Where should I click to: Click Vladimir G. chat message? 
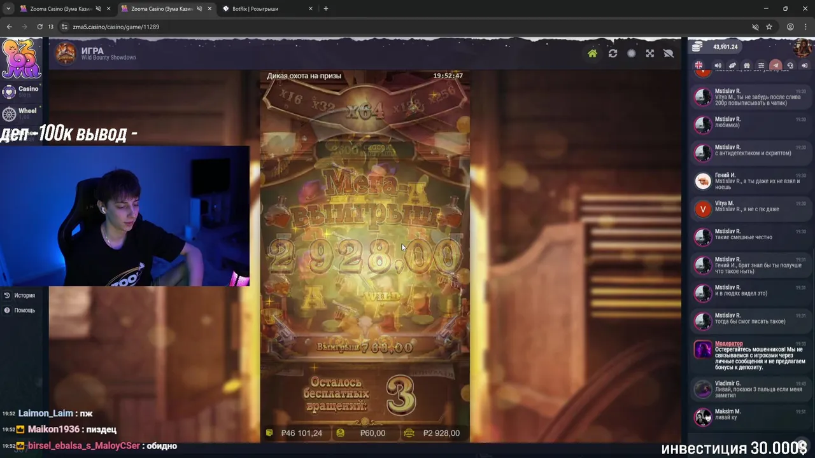(750, 389)
